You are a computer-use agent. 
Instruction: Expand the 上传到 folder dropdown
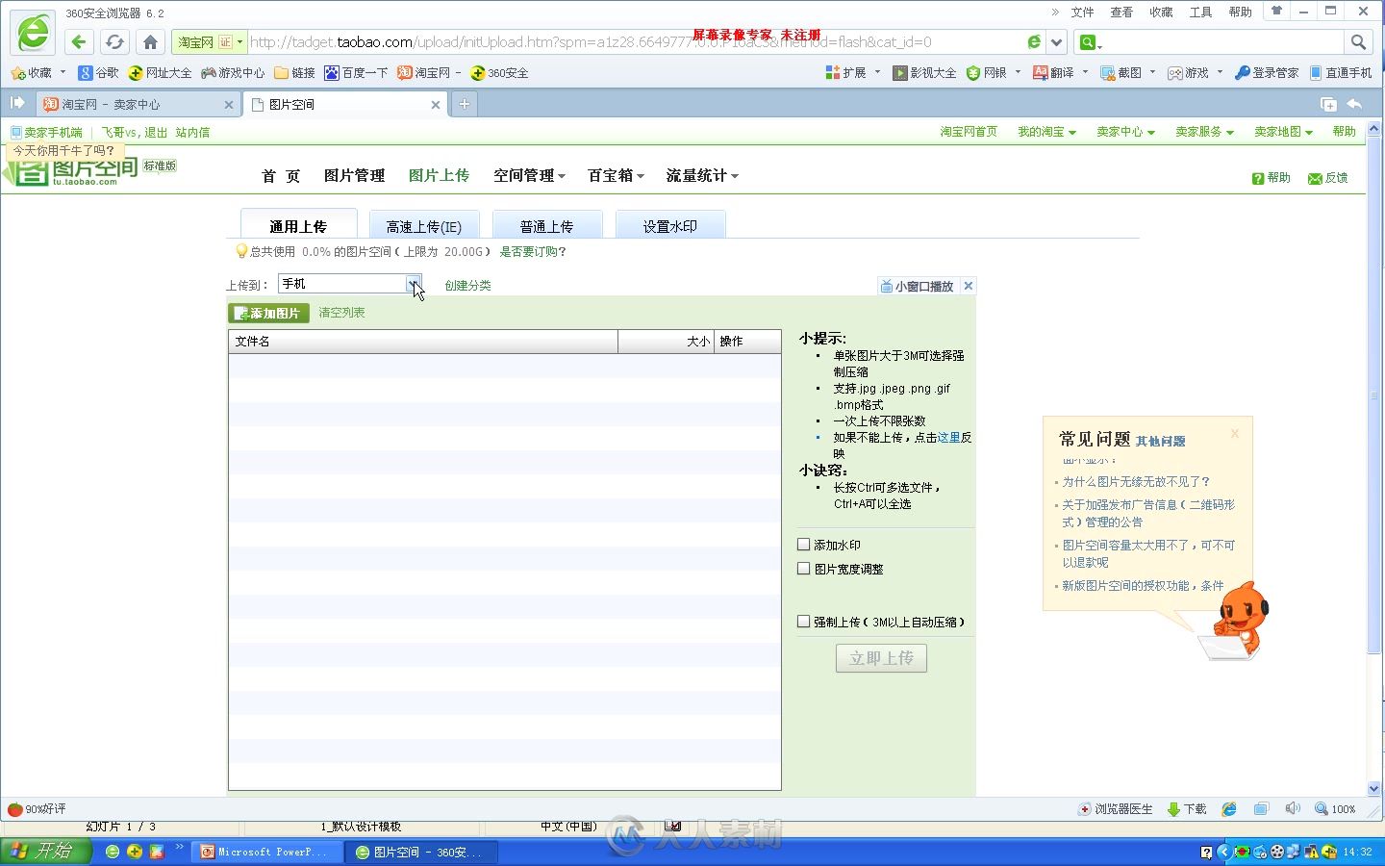413,284
